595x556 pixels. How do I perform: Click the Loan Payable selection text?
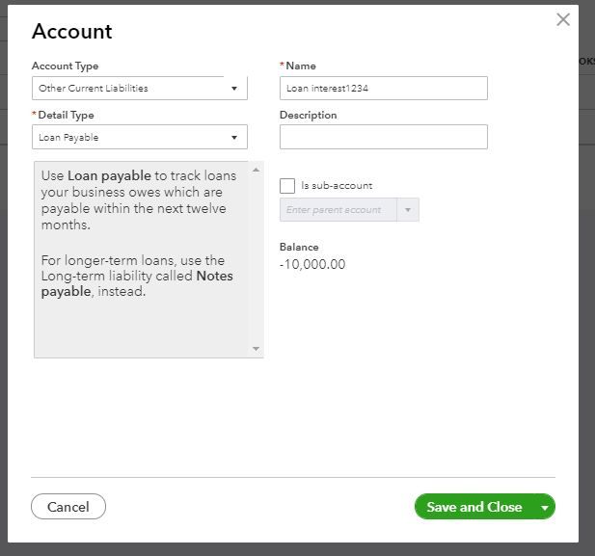tap(68, 138)
